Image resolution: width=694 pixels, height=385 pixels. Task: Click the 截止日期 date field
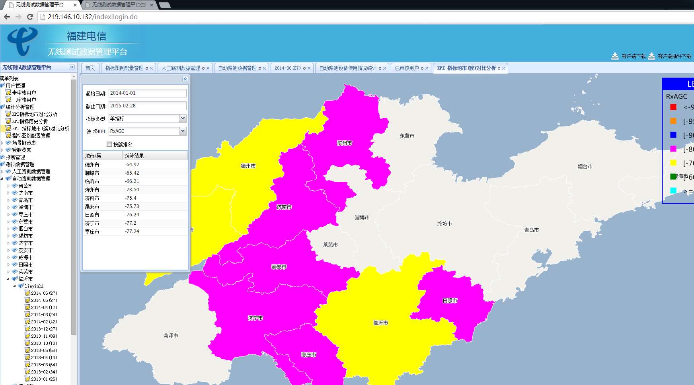148,106
